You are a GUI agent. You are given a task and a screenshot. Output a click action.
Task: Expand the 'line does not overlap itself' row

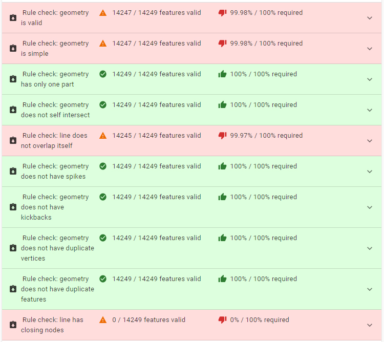coord(370,141)
